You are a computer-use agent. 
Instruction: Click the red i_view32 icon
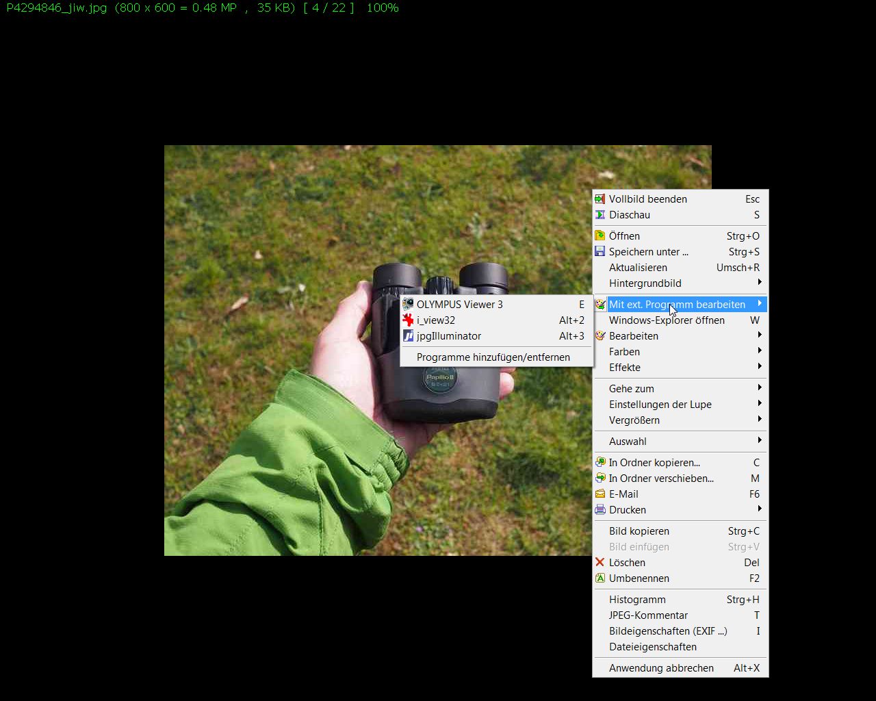pyautogui.click(x=408, y=320)
